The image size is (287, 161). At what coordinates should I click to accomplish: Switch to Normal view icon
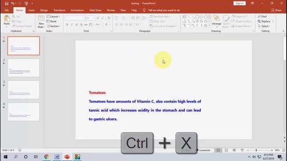218,150
